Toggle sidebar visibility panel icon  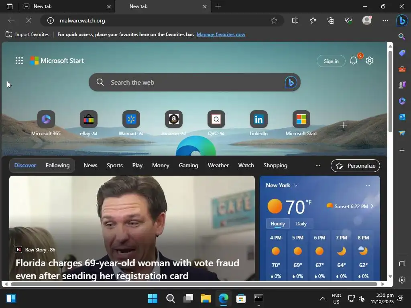coord(402,264)
